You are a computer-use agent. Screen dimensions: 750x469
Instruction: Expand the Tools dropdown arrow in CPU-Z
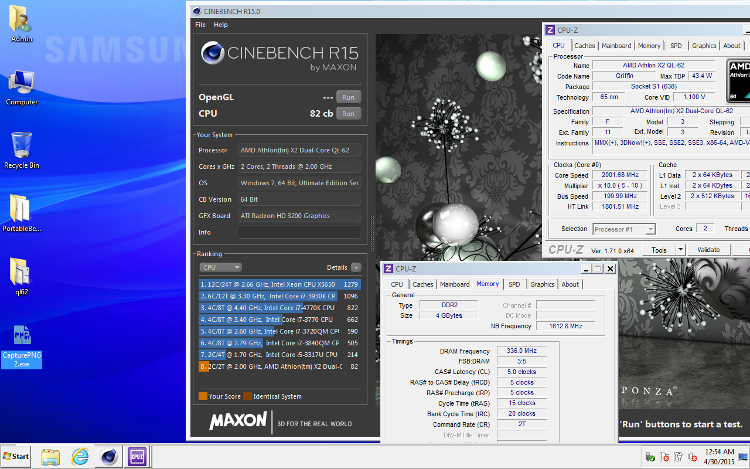680,250
